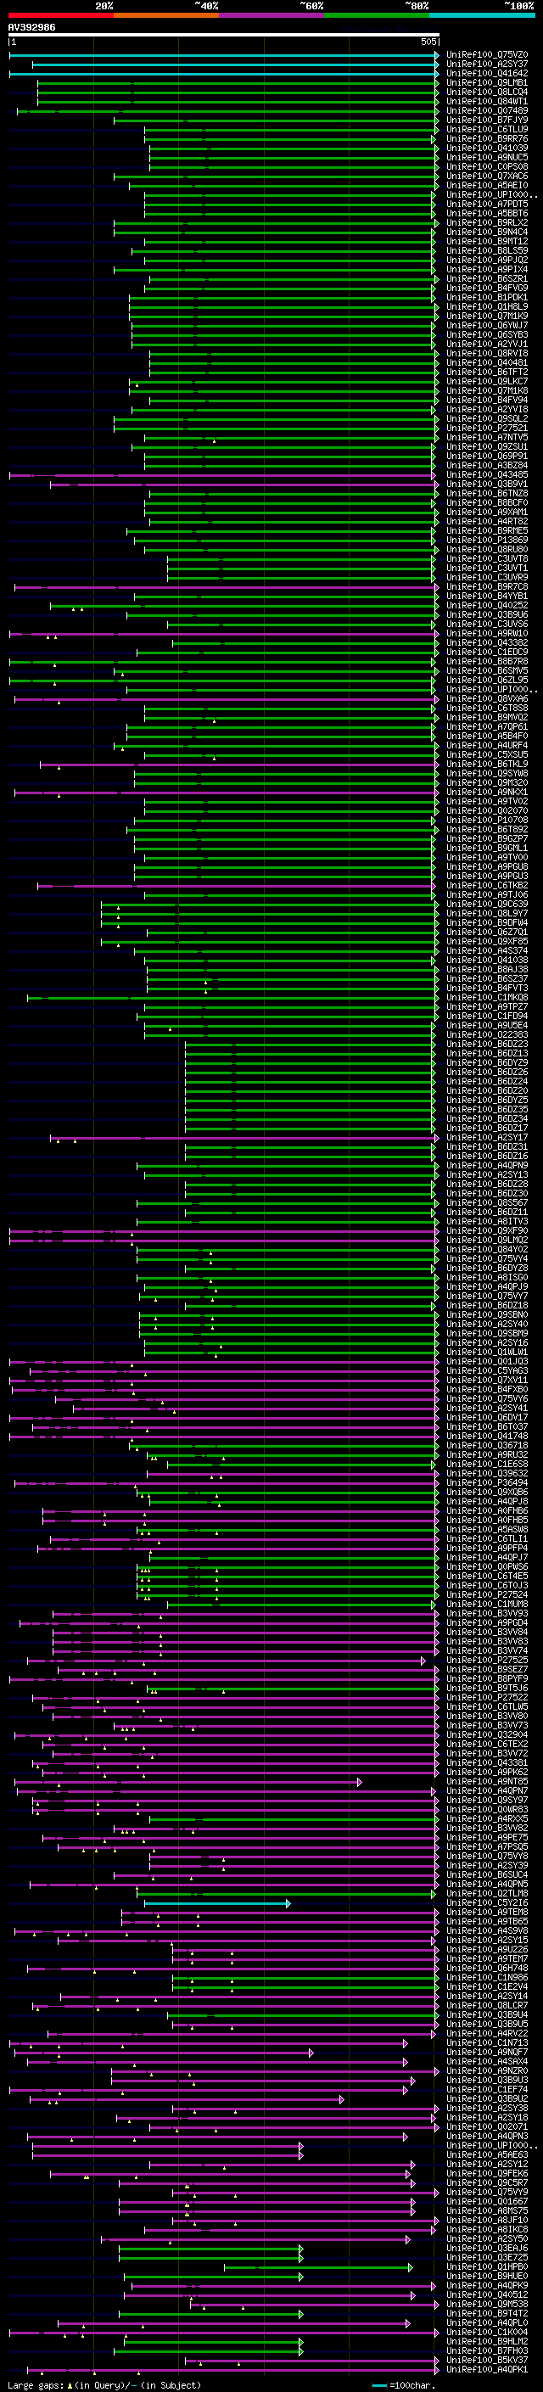Open hit label UniRef100_Q84WT1

tap(487, 101)
